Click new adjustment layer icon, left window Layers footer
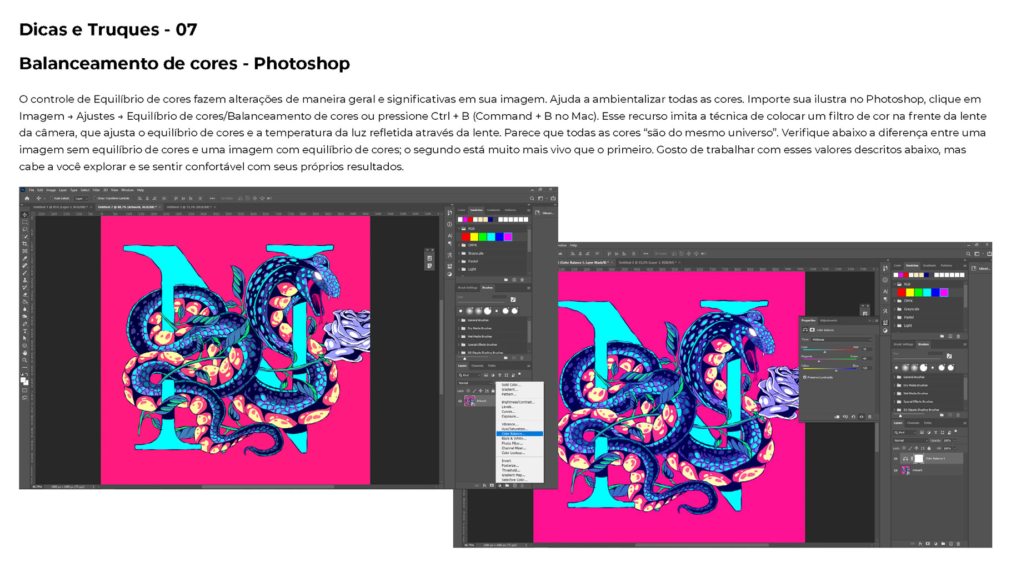 (499, 485)
